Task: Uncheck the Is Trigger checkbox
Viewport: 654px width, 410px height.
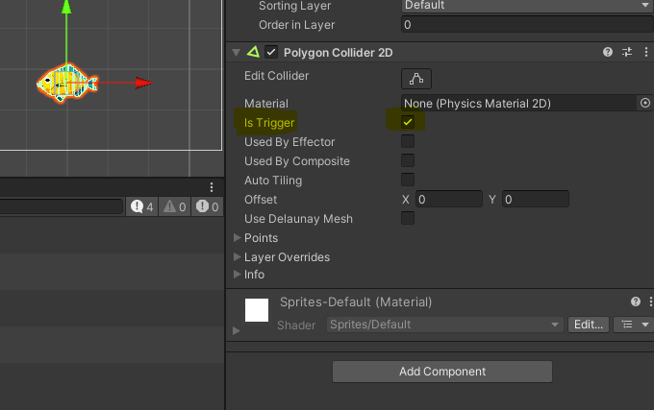Action: [408, 122]
